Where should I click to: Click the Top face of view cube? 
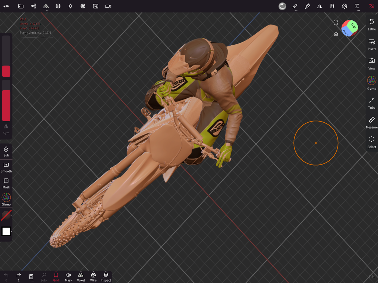(353, 26)
